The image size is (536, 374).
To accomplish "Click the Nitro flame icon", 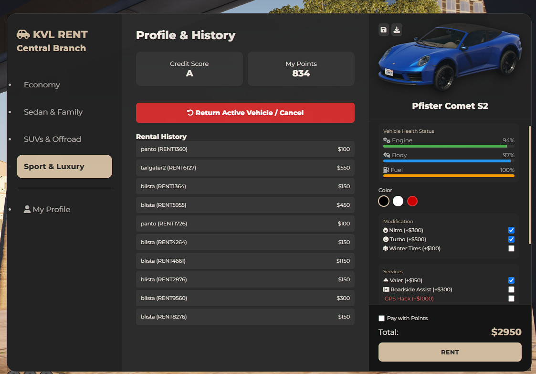I will pos(385,230).
